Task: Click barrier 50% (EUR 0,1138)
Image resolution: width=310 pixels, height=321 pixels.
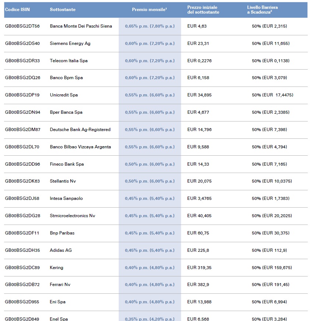Action: (271, 61)
